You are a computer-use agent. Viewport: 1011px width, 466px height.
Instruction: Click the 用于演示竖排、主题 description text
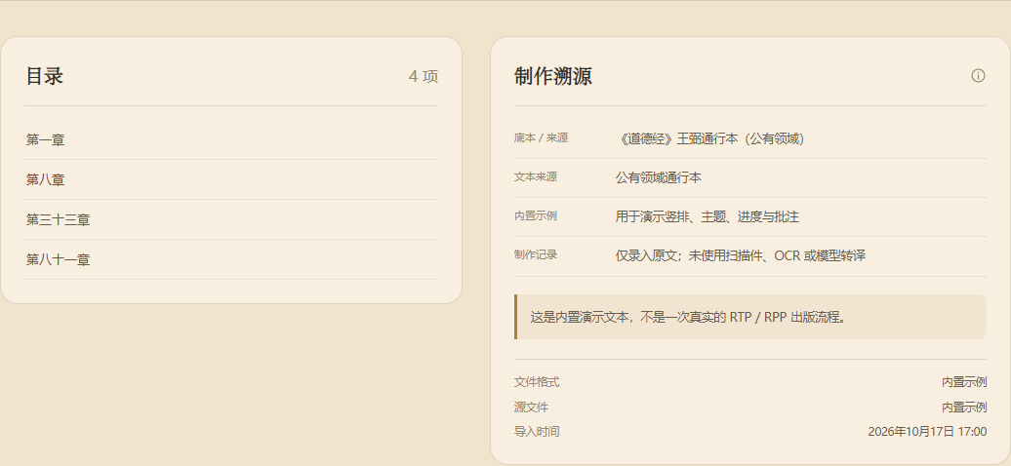[x=708, y=217]
